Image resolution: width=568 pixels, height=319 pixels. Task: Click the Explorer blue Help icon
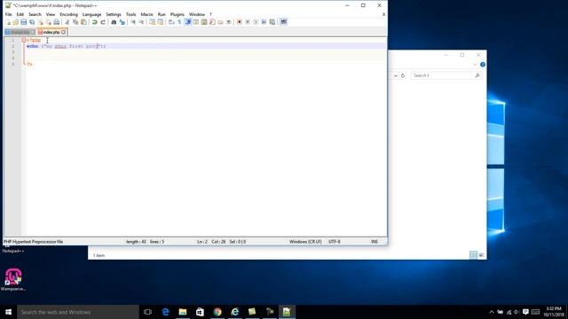(x=483, y=65)
